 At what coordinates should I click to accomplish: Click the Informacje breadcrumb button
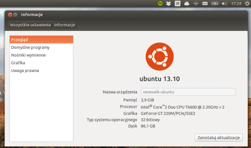[x=64, y=25]
